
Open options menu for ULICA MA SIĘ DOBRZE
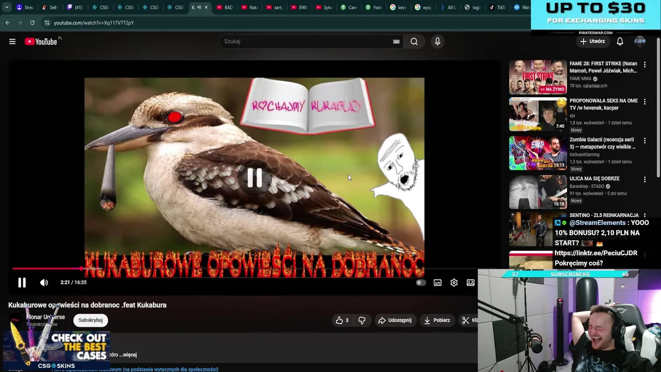pos(644,179)
